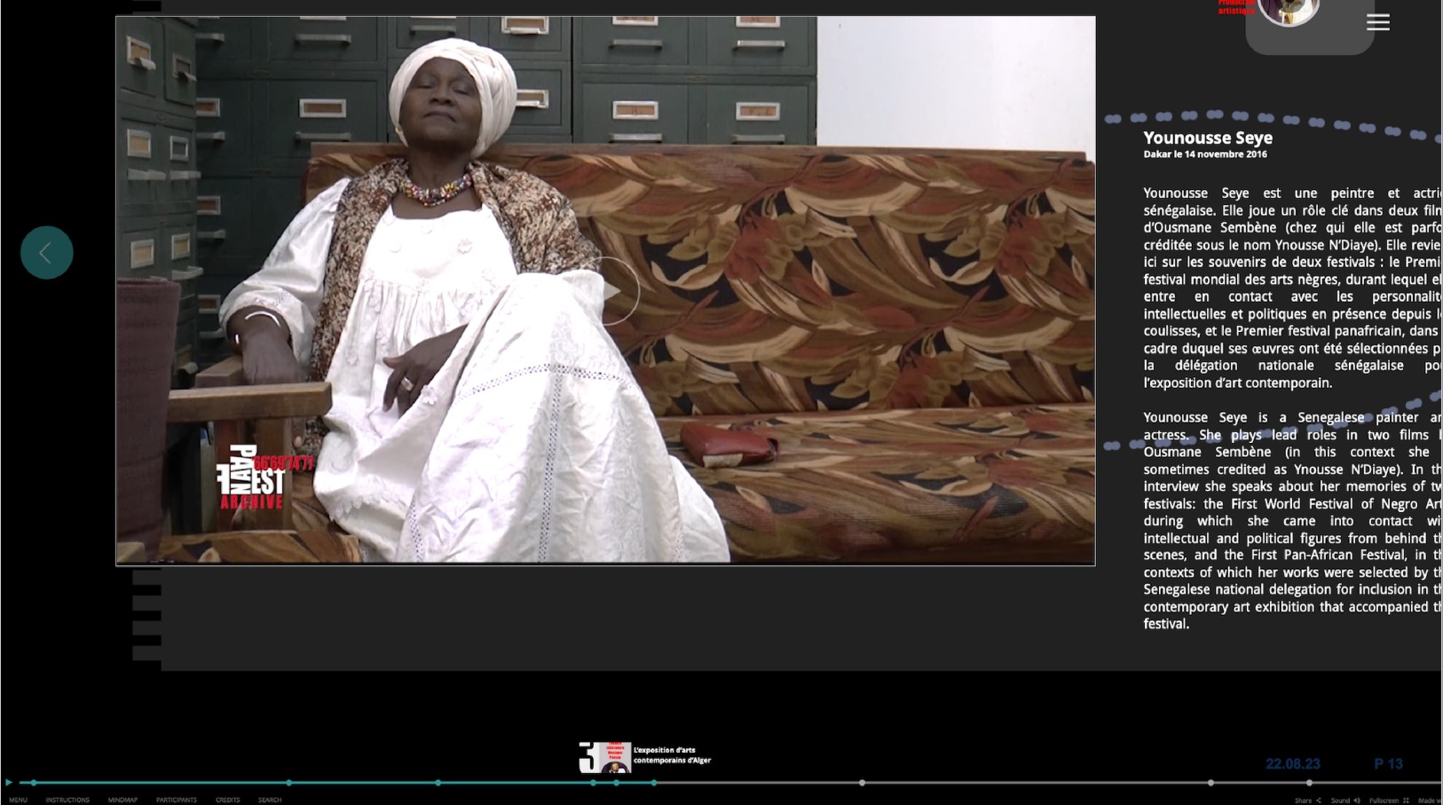Open the hamburger menu at top right
1443x805 pixels.
1377,22
